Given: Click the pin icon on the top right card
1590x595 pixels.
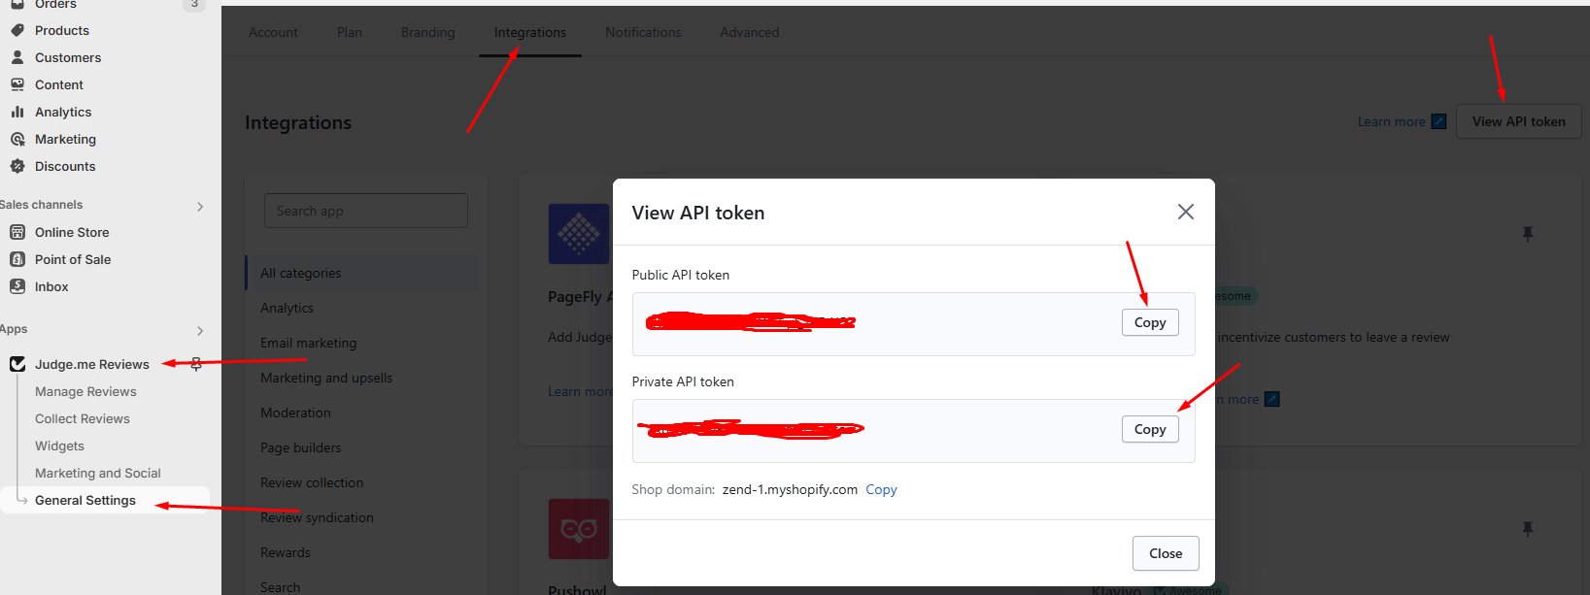Looking at the screenshot, I should [x=1528, y=234].
